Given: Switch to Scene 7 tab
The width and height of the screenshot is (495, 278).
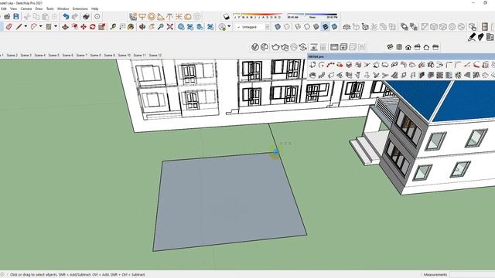Looking at the screenshot, I should coord(81,55).
